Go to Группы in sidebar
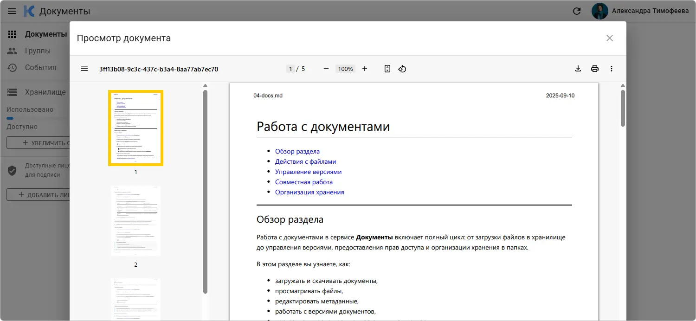The width and height of the screenshot is (696, 321). coord(37,51)
